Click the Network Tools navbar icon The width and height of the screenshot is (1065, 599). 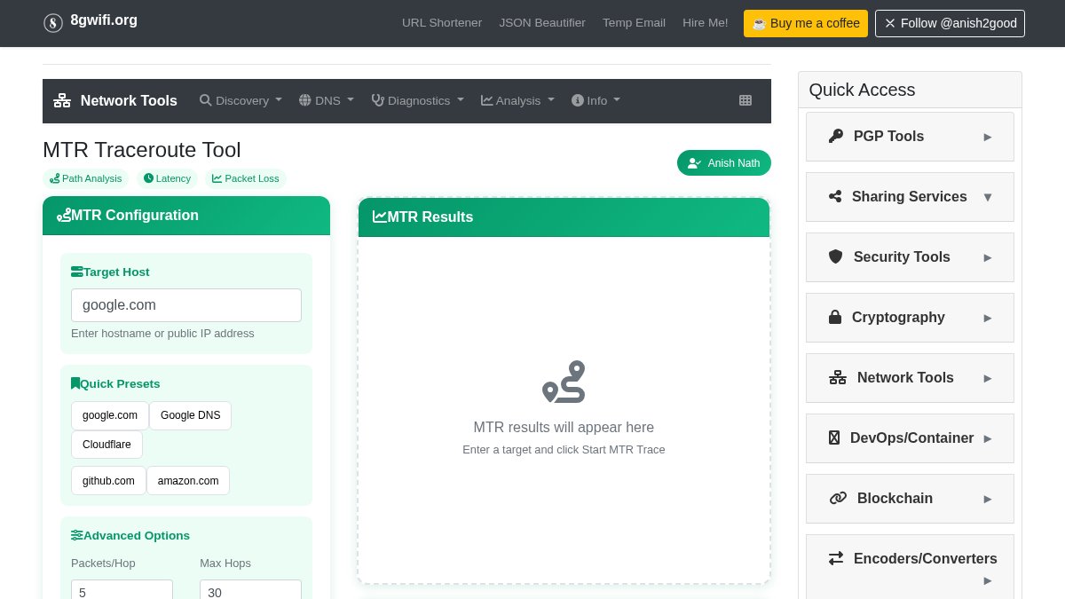(x=62, y=100)
